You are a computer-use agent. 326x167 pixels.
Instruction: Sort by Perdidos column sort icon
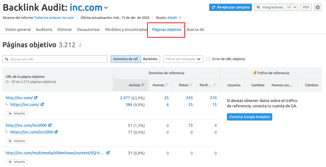215,85
